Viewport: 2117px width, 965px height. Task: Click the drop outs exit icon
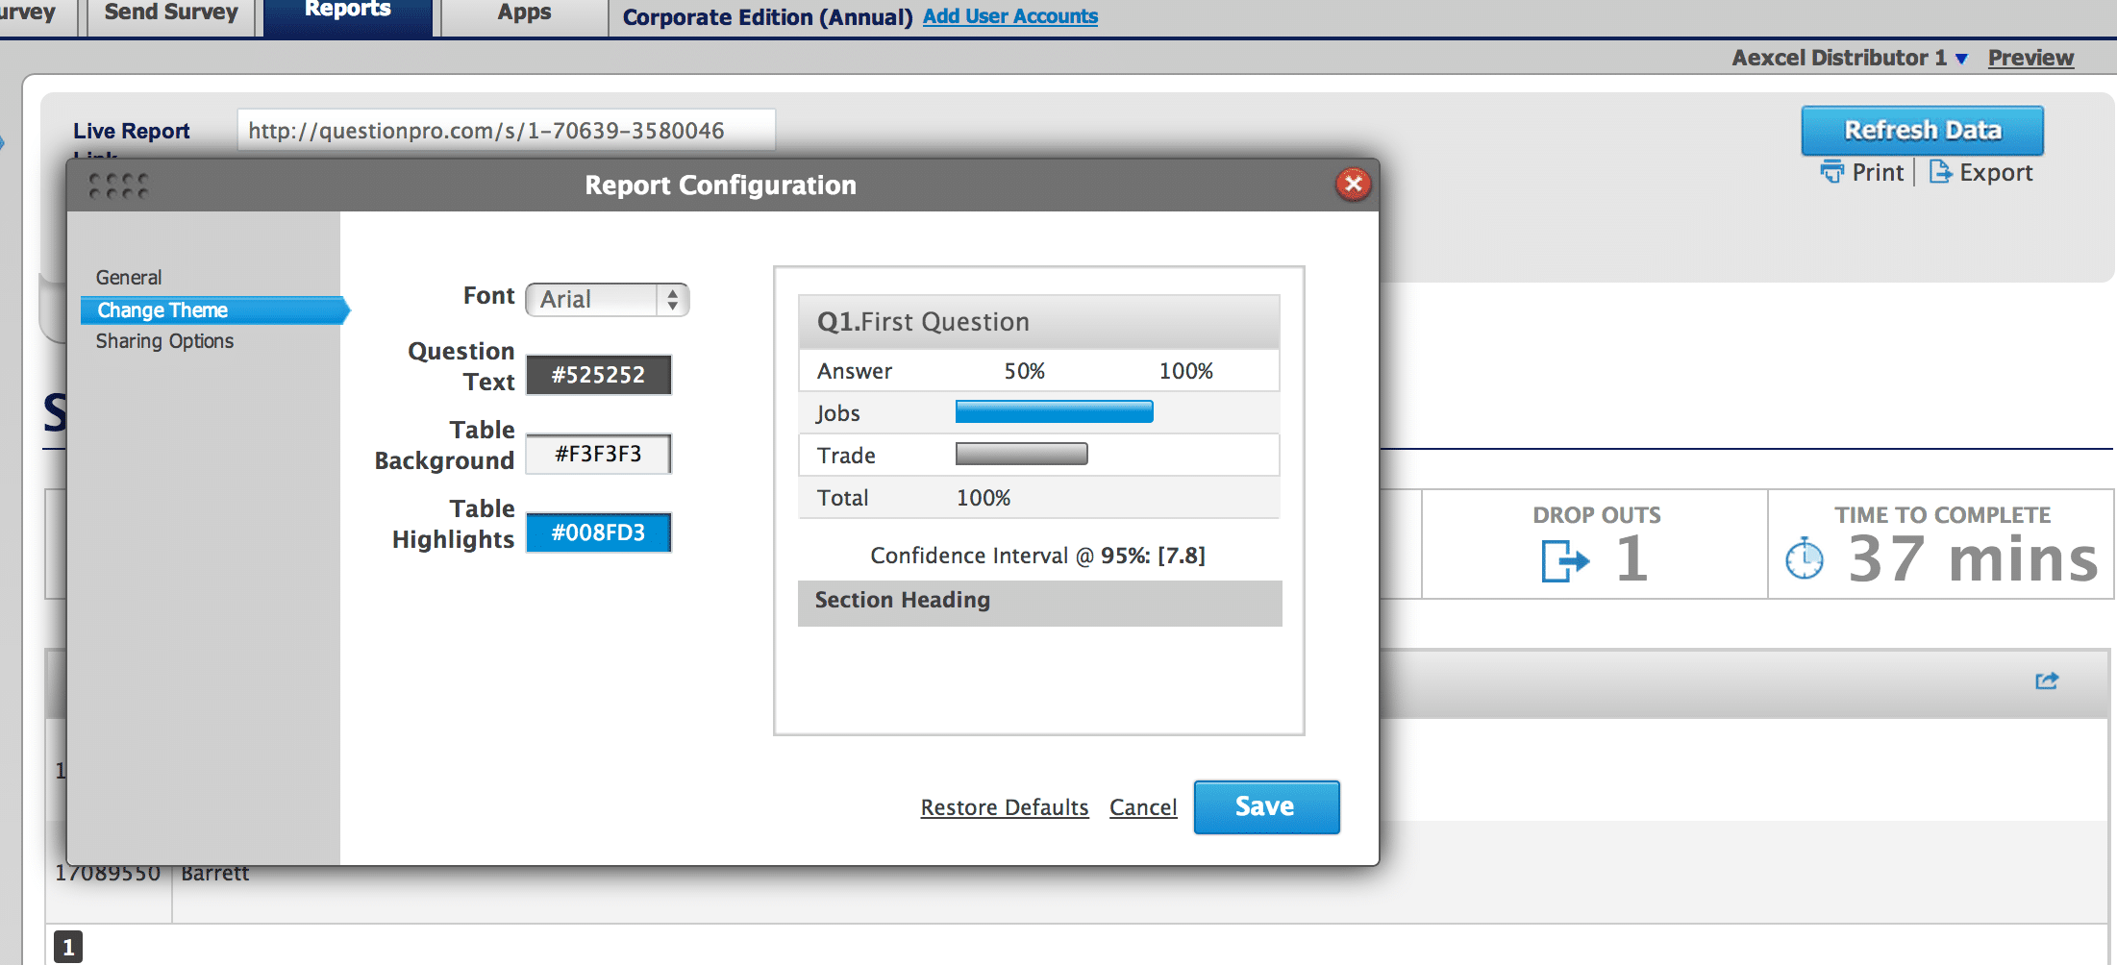(x=1565, y=560)
